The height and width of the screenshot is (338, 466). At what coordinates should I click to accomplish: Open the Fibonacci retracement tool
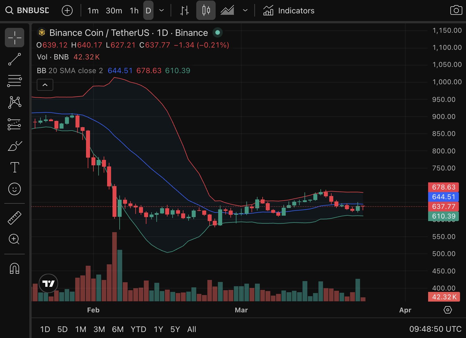click(14, 81)
